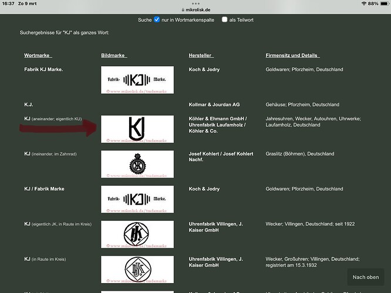This screenshot has height=293, width=391.
Task: Enable the 'als Teilwort' checkbox
Action: tap(224, 19)
